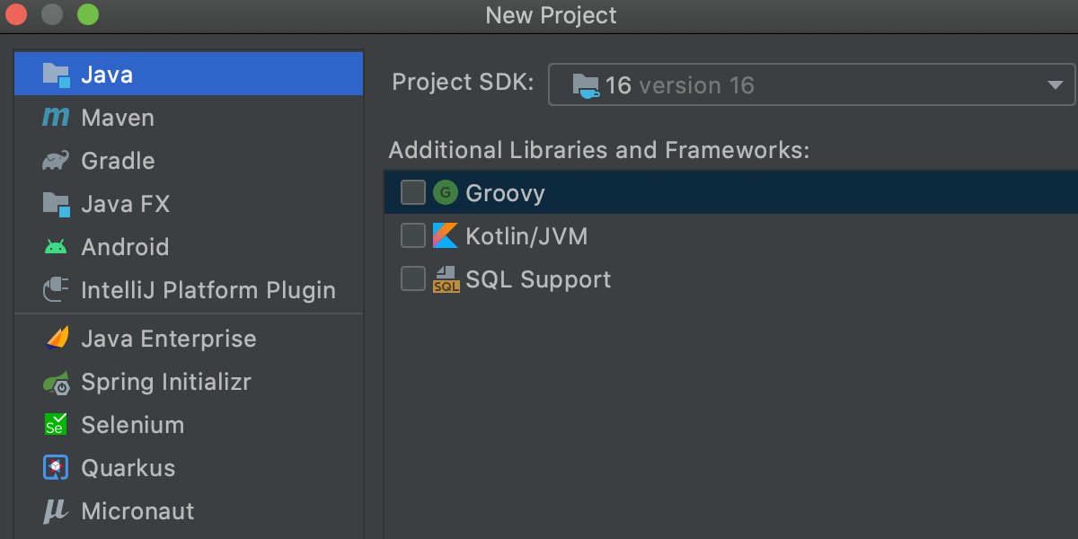This screenshot has height=539, width=1078.
Task: Click the Java Enterprise icon
Action: pyautogui.click(x=56, y=339)
